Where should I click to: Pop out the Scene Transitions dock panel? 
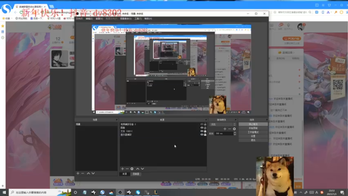click(235, 120)
